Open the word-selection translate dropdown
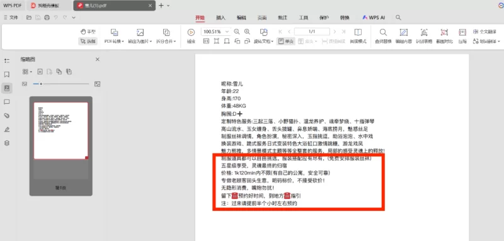The image size is (504, 241). click(x=486, y=42)
